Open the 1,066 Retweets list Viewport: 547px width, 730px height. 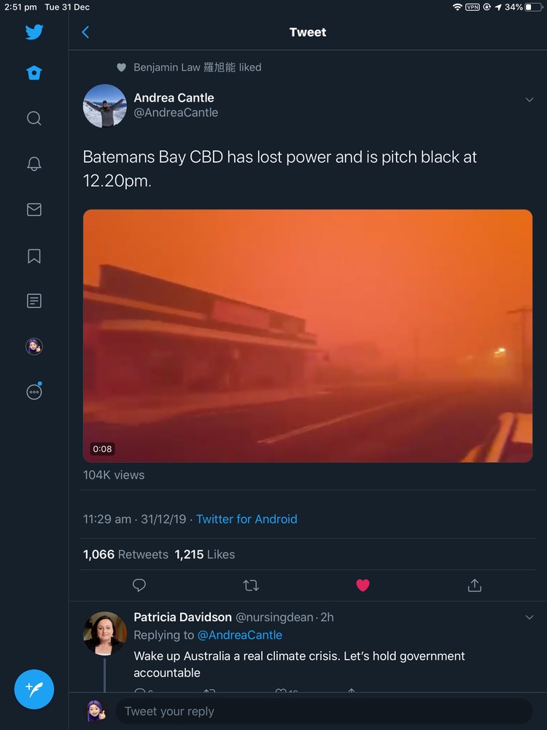(x=125, y=555)
